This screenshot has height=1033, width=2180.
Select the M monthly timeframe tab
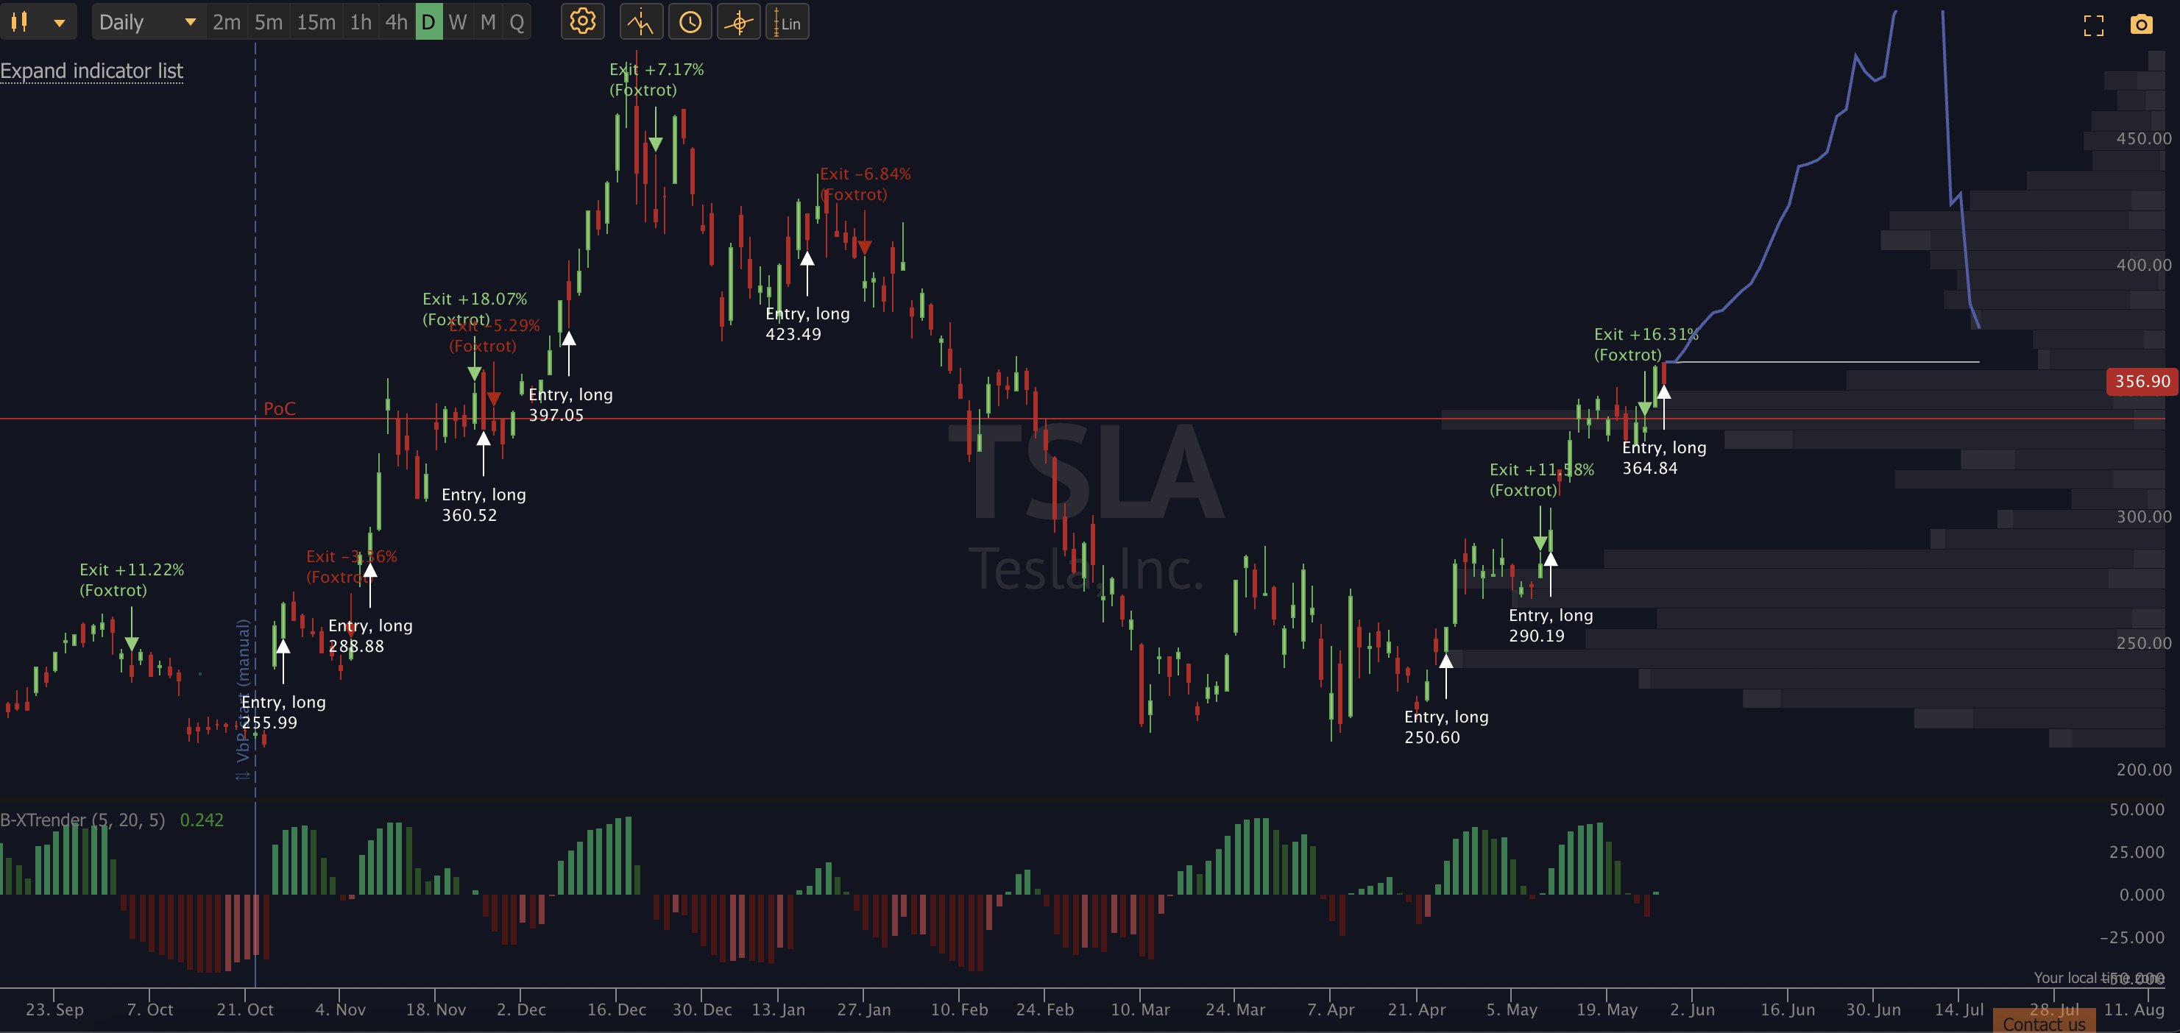pos(488,22)
